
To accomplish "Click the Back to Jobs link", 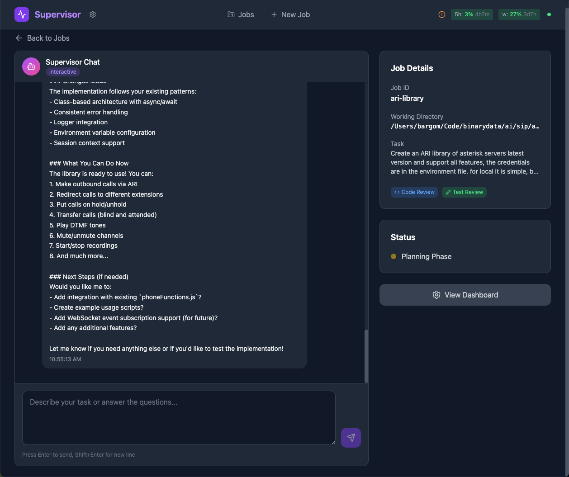I will (x=48, y=38).
